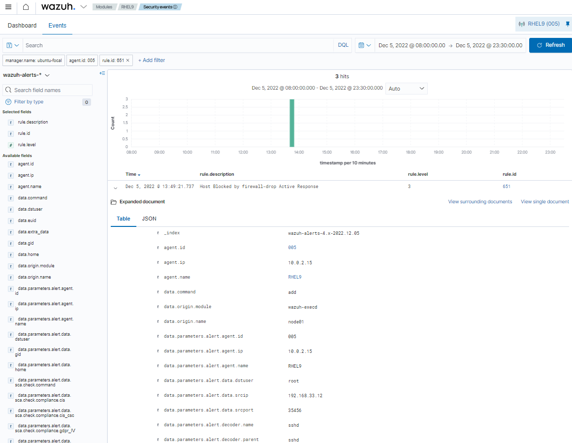This screenshot has height=443, width=572.
Task: Select the data.origin.name sidebar field
Action: (34, 277)
